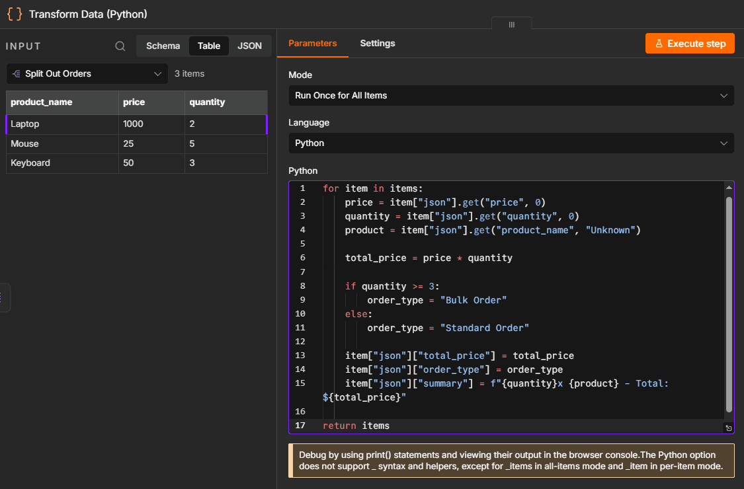Click the debug print() hint notice

pos(511,461)
